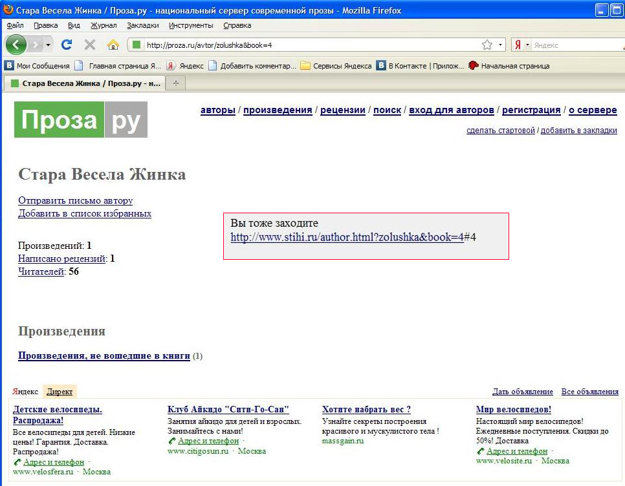Bookmark this page with the star icon
The image size is (625, 486).
coord(487,45)
